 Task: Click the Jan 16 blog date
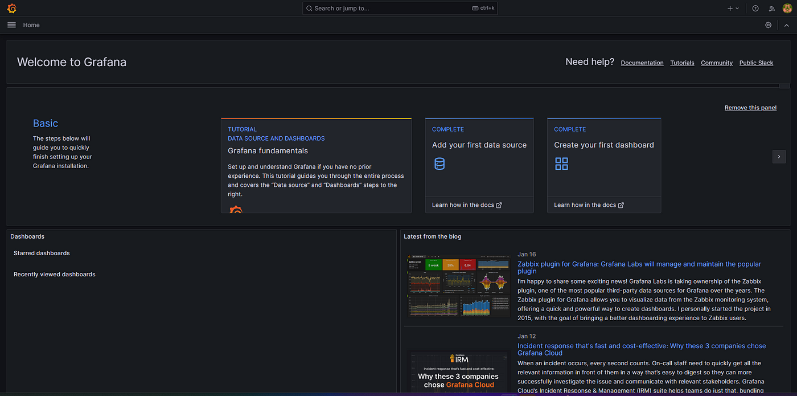point(527,254)
